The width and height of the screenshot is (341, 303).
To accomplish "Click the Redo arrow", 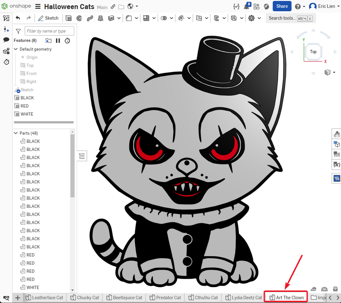I will pos(29,18).
